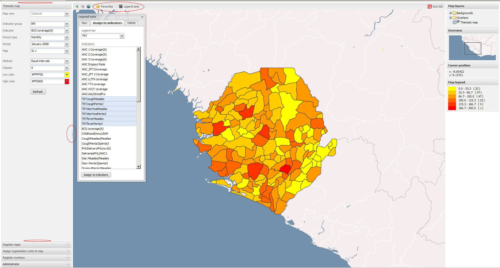Click the zoom out magnifier icon
This screenshot has height=268, width=500.
(x=82, y=7)
